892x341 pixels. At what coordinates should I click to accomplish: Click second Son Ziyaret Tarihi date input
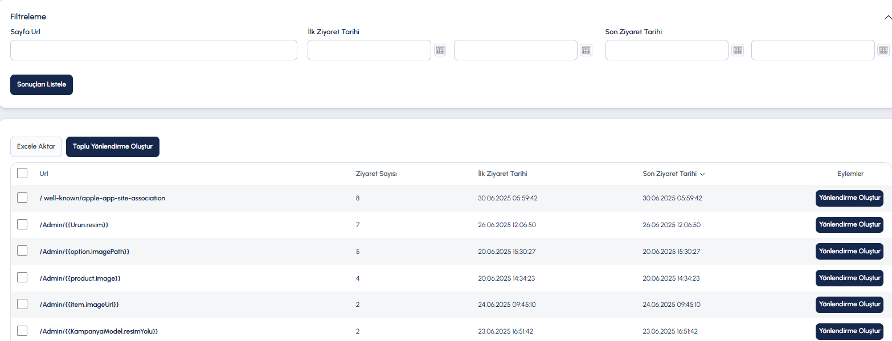pyautogui.click(x=813, y=50)
